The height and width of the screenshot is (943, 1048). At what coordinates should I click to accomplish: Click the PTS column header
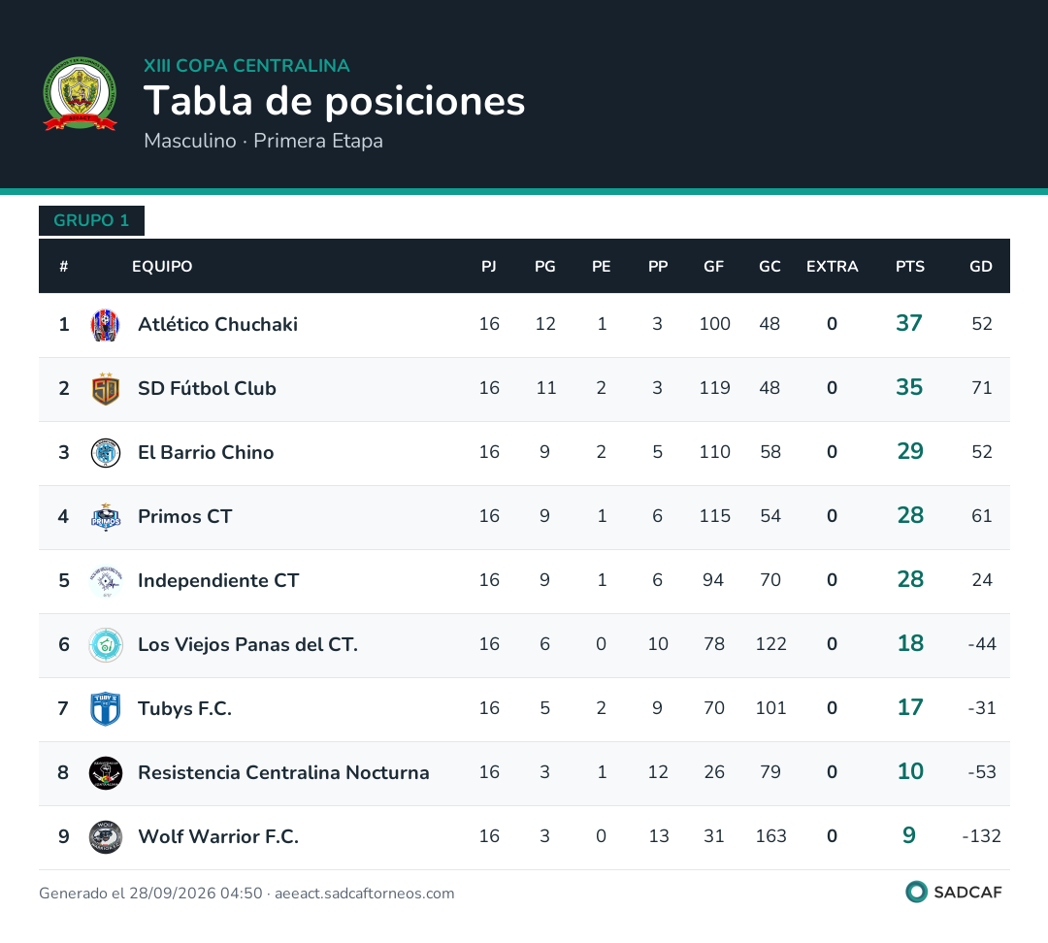(x=909, y=267)
